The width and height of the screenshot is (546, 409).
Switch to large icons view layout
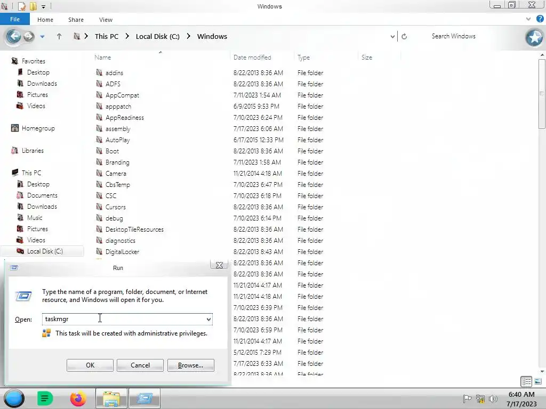pyautogui.click(x=538, y=381)
